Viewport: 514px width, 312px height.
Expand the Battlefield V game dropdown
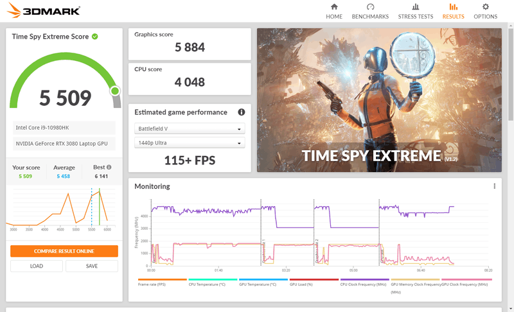tap(190, 128)
